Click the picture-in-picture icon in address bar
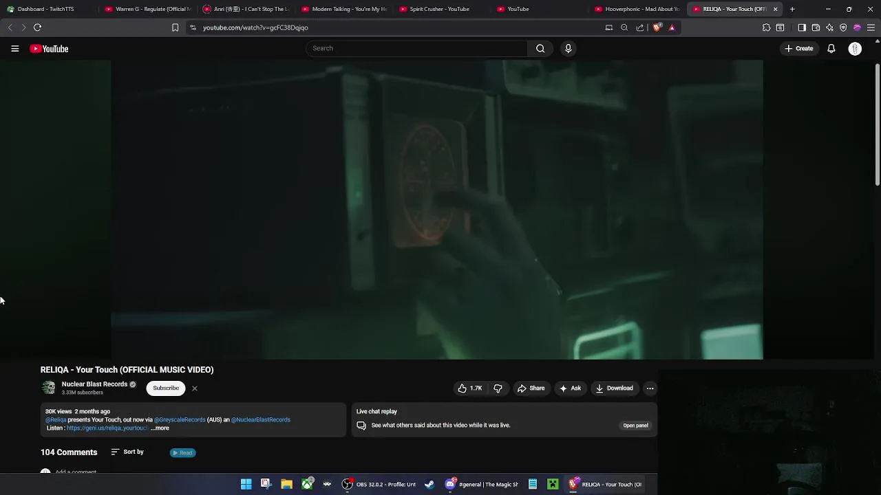The height and width of the screenshot is (495, 881). 608,27
